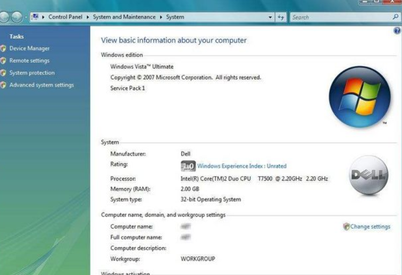Click the 1.0 rating score badge
Viewport: 402px width, 275px height.
click(x=188, y=166)
